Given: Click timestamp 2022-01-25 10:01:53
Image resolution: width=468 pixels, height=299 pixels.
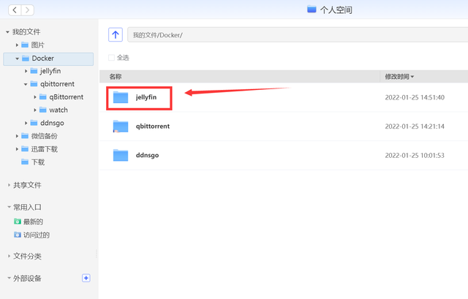Looking at the screenshot, I should tap(415, 155).
